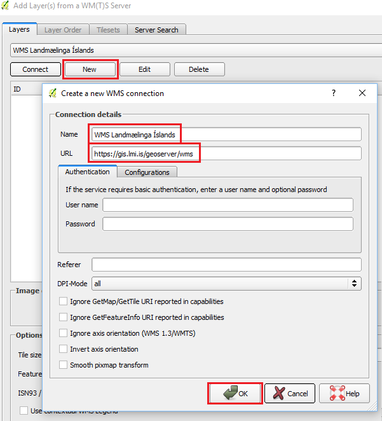
Task: Click the question mark help icon
Action: pos(334,93)
